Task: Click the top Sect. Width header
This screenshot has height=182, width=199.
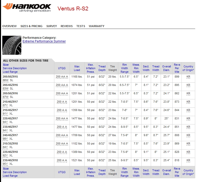Action: [x=146, y=68]
